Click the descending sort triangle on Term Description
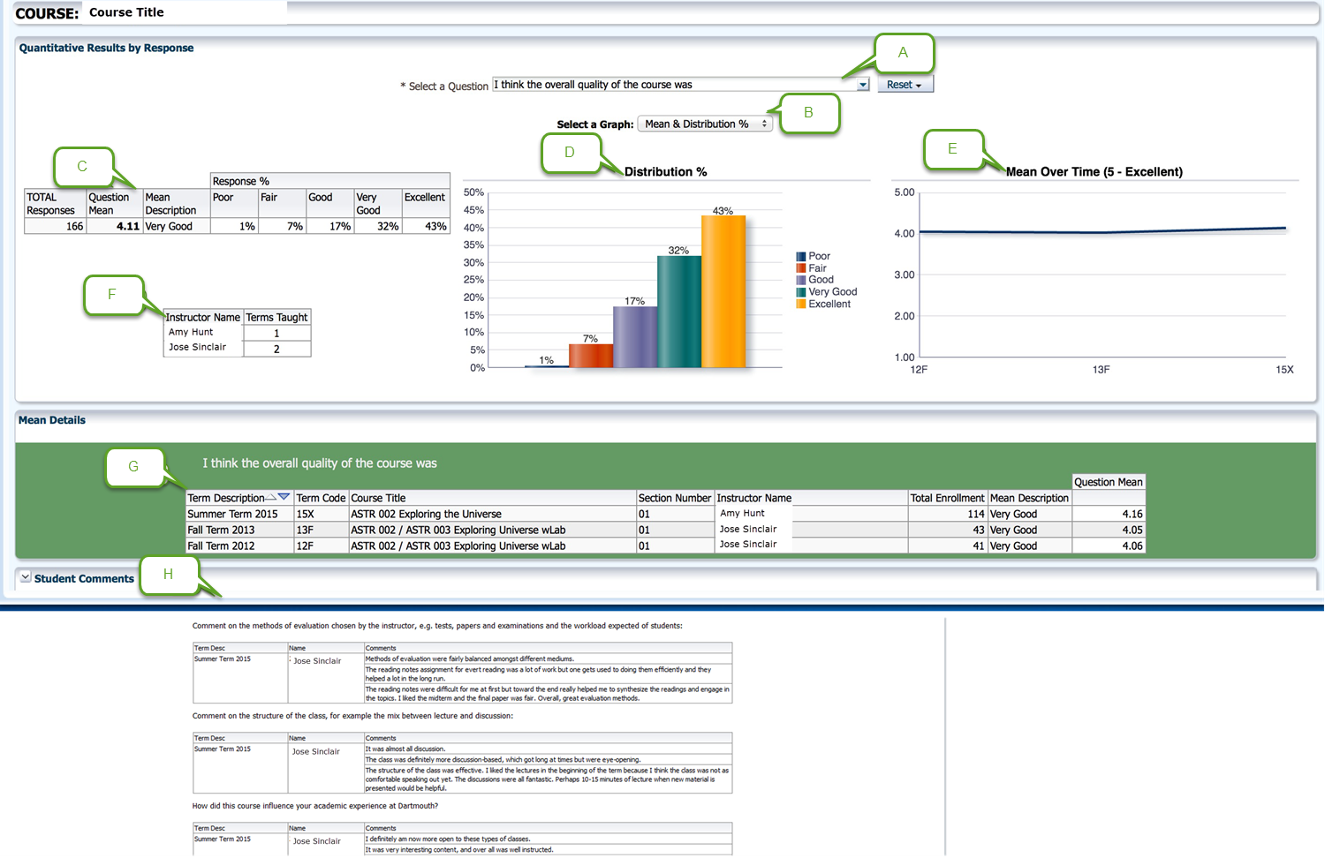The height and width of the screenshot is (858, 1325). (284, 497)
